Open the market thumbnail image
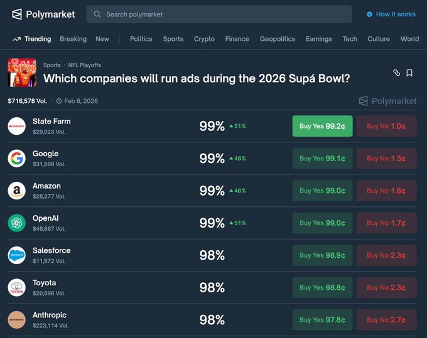 coord(22,73)
